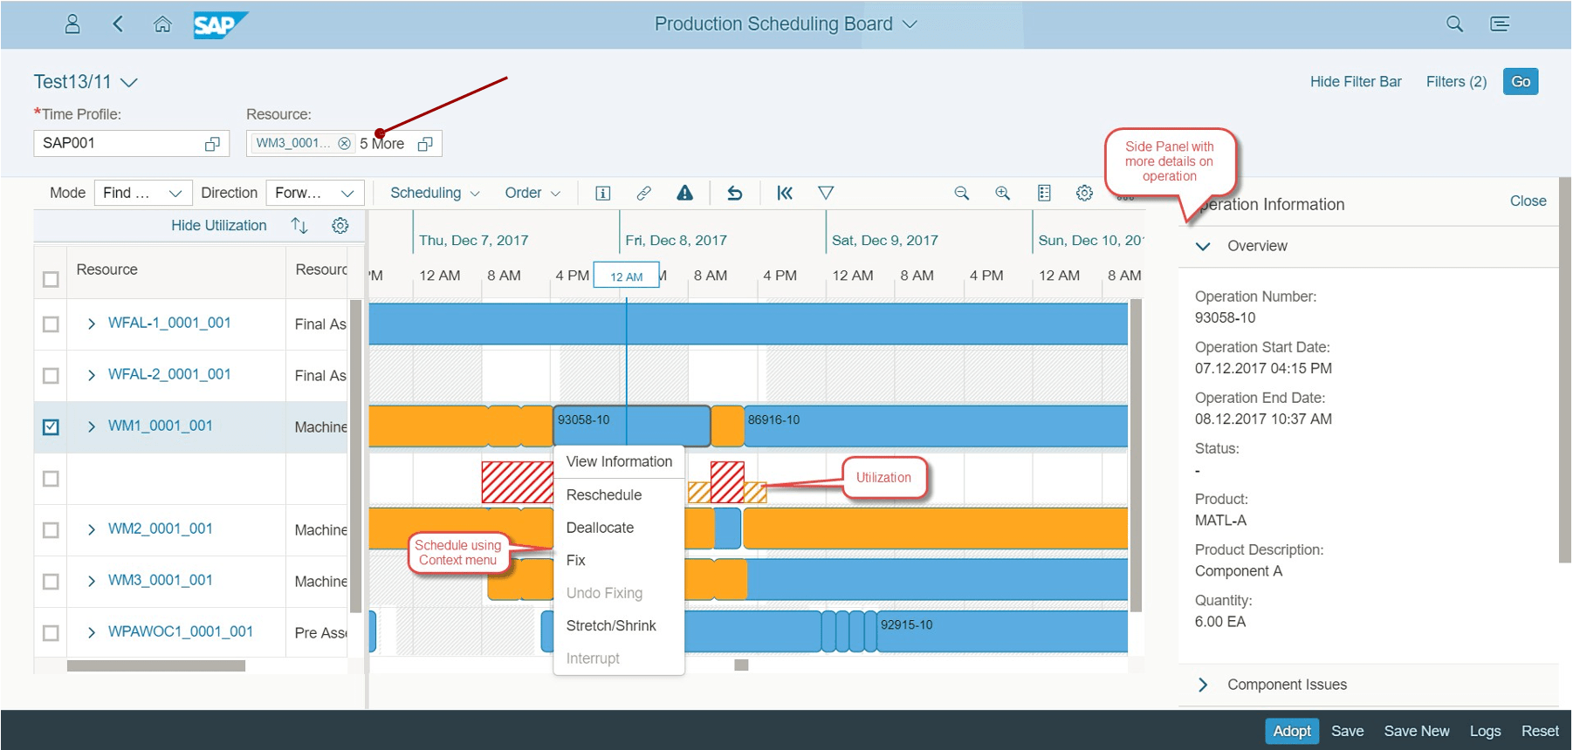The height and width of the screenshot is (750, 1573).
Task: Open the home page icon
Action: 162,24
